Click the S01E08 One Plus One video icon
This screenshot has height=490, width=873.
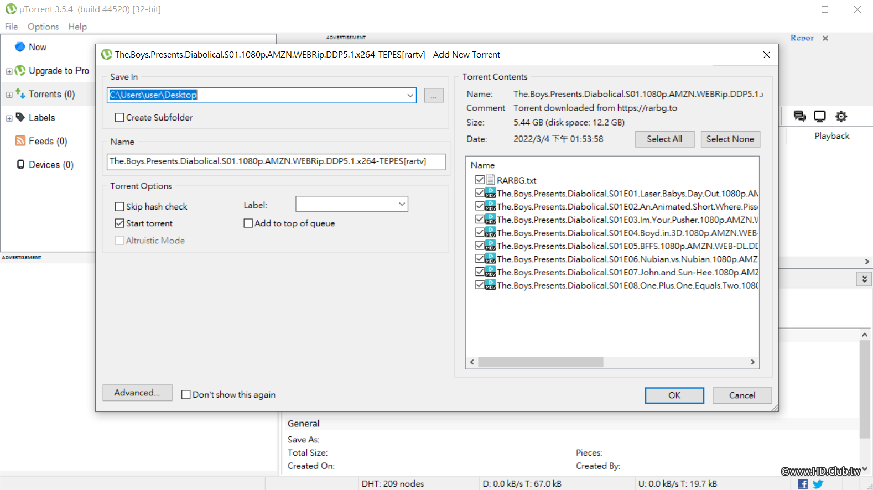coord(491,285)
